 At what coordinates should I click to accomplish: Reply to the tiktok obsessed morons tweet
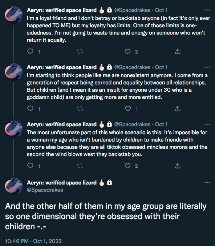tap(30, 166)
